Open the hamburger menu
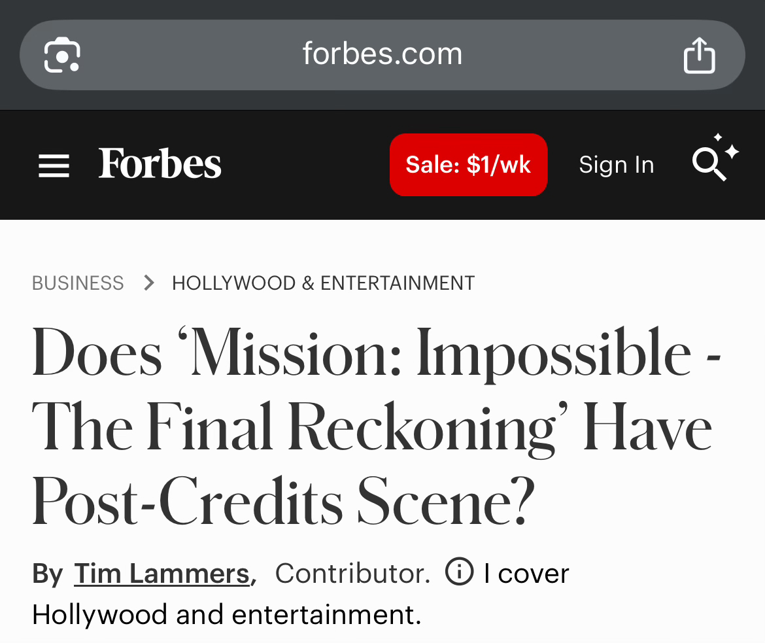 tap(54, 165)
